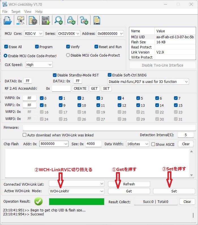This screenshot has height=225, width=198.
Task: Toggle Auto download when WCH-Link was linked
Action: pos(25,135)
